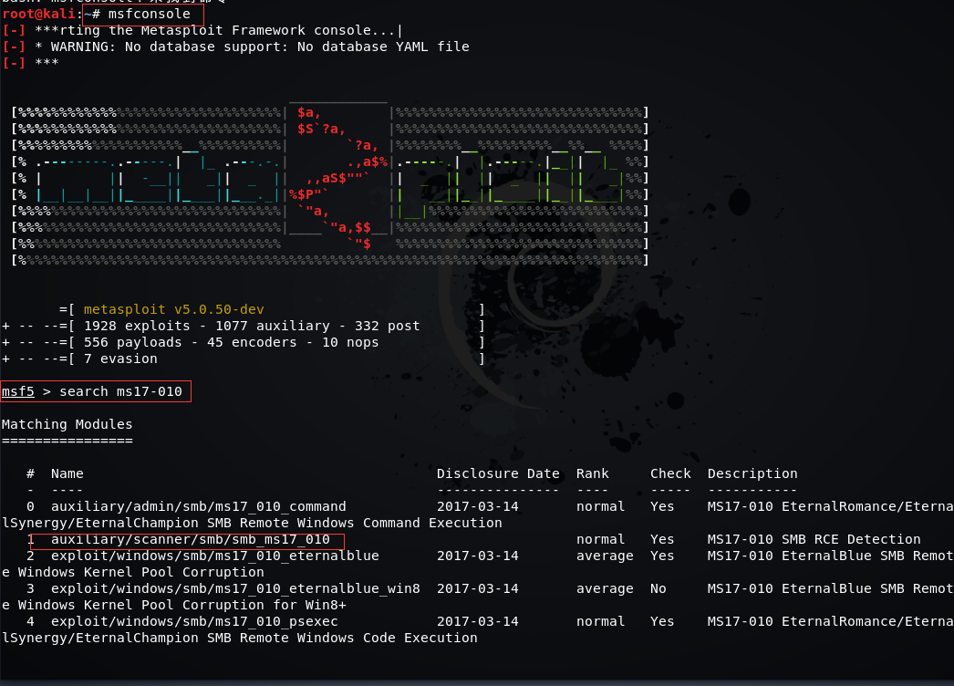Click the '45 encoders' count text
The width and height of the screenshot is (954, 686).
[252, 342]
